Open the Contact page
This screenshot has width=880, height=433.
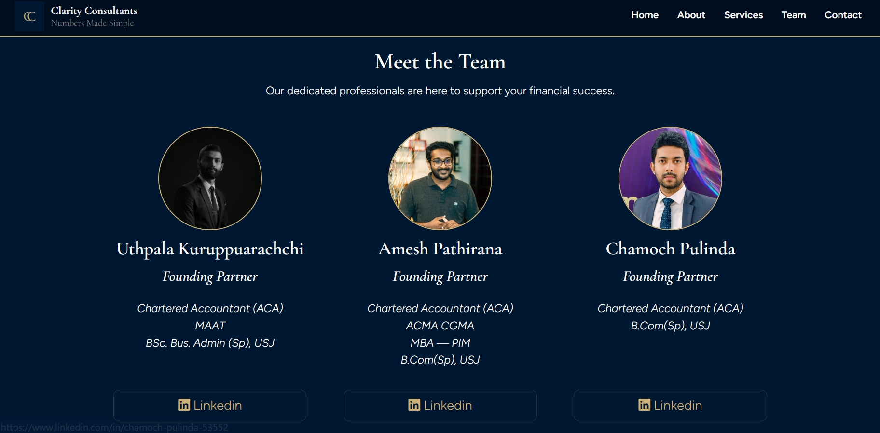[x=843, y=15]
